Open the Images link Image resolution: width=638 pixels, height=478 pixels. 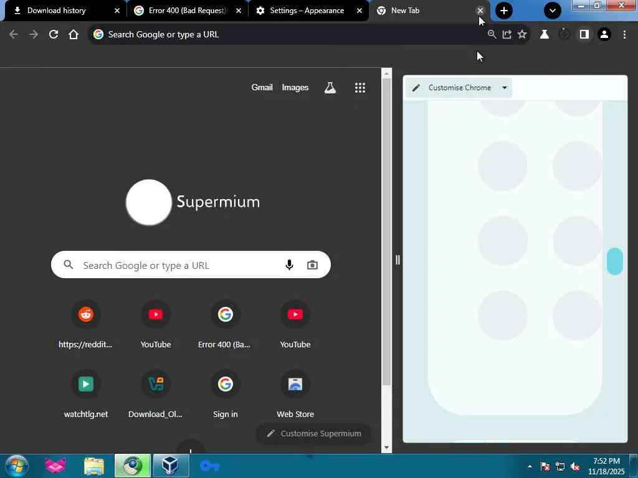pyautogui.click(x=295, y=87)
